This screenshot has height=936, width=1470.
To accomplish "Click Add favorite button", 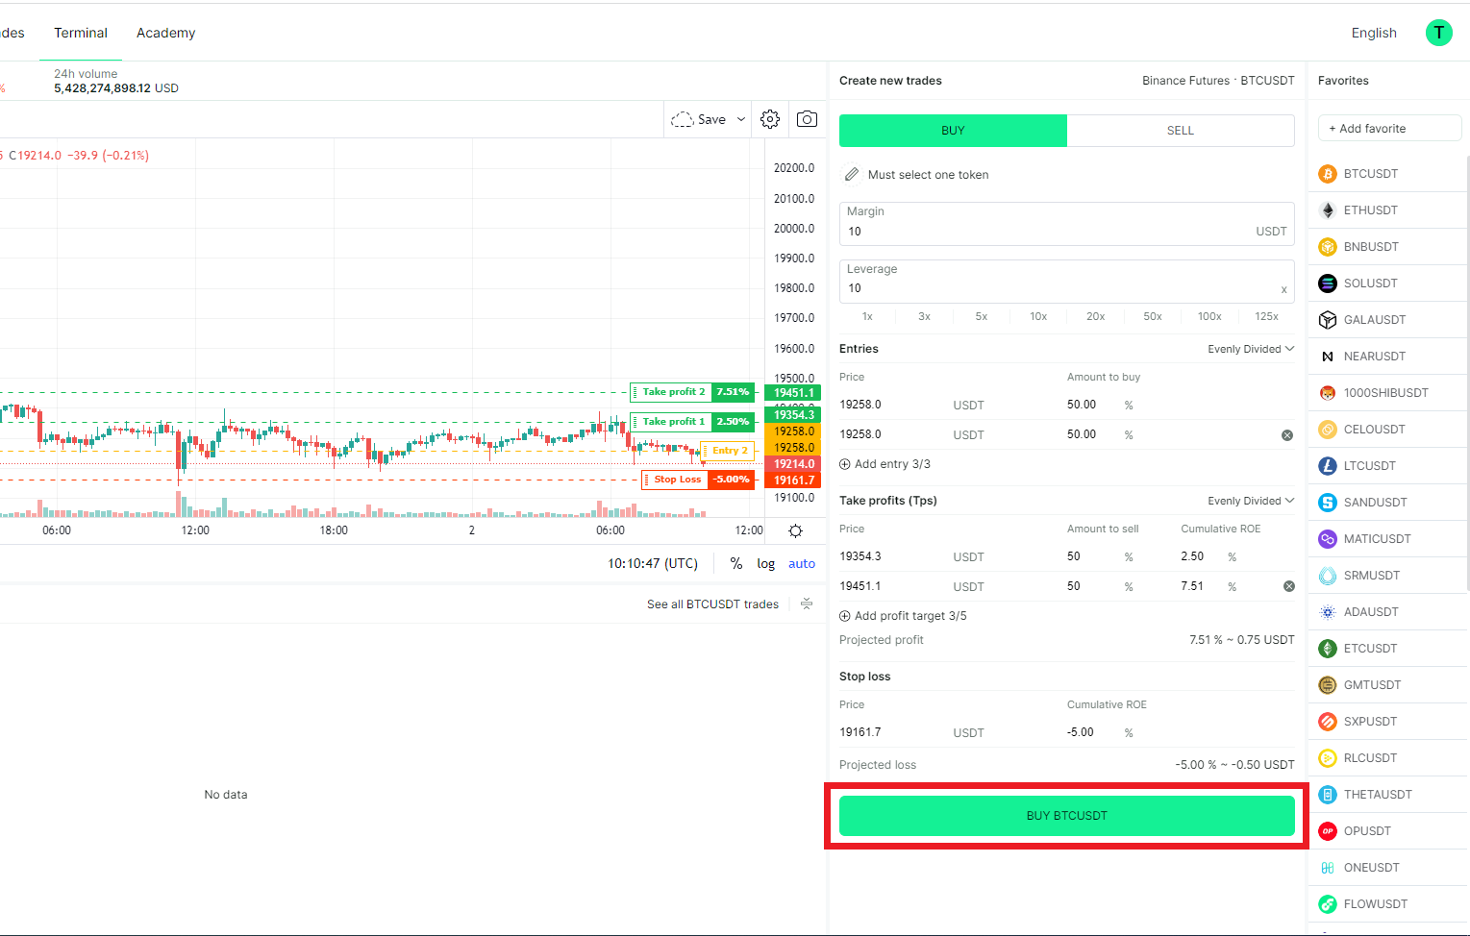I will pyautogui.click(x=1389, y=129).
